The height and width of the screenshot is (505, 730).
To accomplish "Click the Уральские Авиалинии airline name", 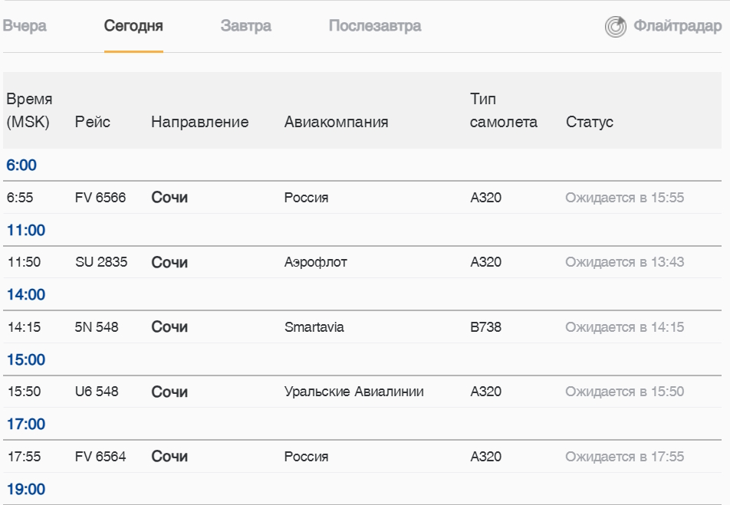I will (353, 392).
